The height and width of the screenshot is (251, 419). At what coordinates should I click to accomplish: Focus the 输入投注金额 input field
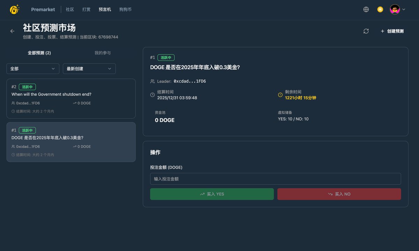click(x=275, y=179)
